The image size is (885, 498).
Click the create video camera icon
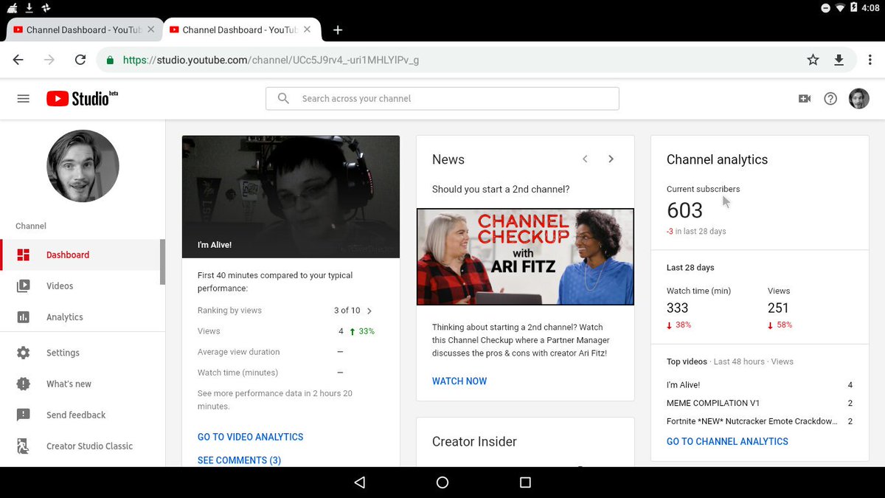coord(805,99)
